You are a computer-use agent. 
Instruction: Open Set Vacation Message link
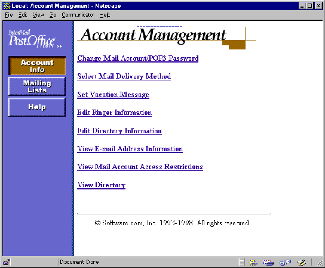(113, 95)
